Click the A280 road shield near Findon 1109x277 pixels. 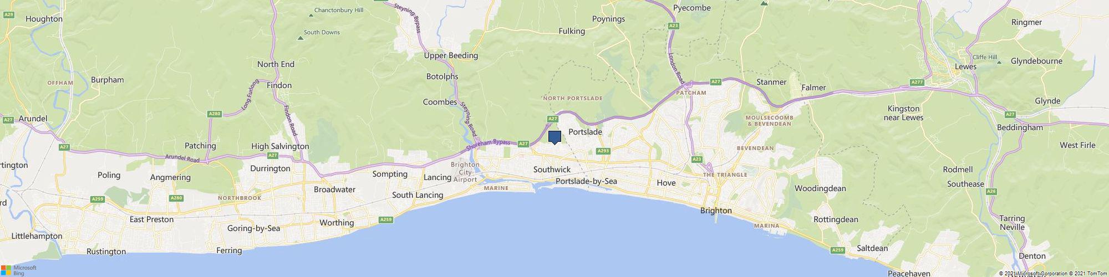215,114
